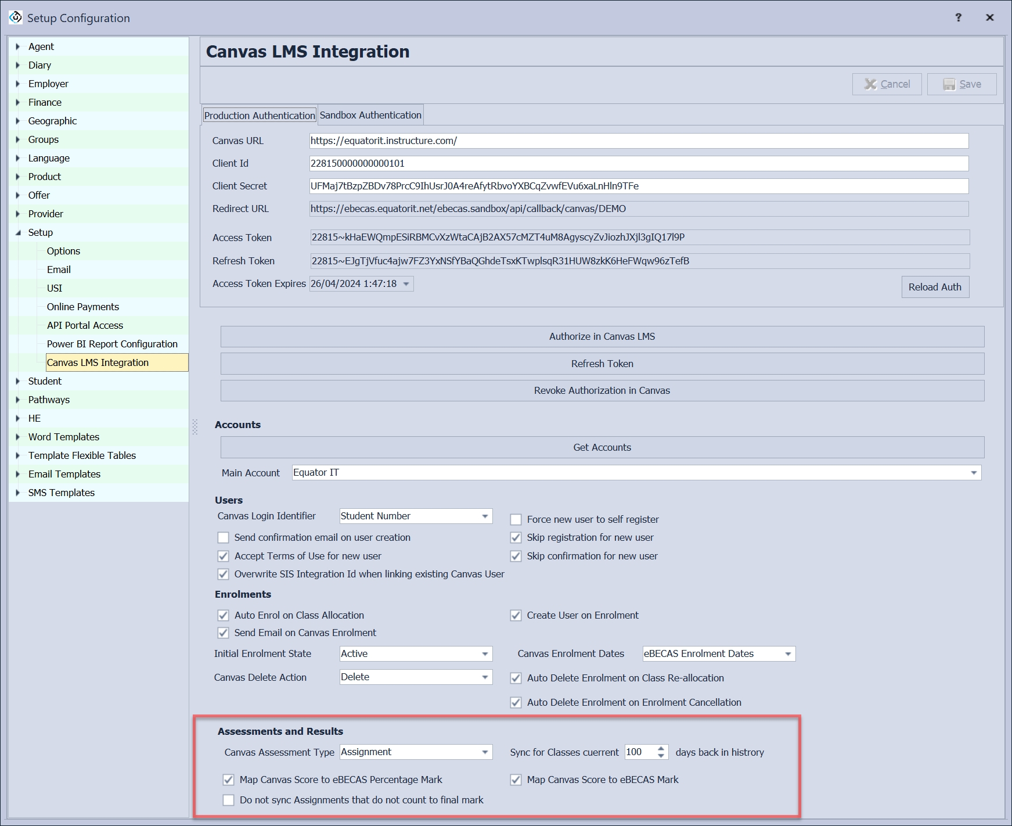Image resolution: width=1012 pixels, height=826 pixels.
Task: Open Canvas Login Identifier dropdown
Action: coord(485,516)
